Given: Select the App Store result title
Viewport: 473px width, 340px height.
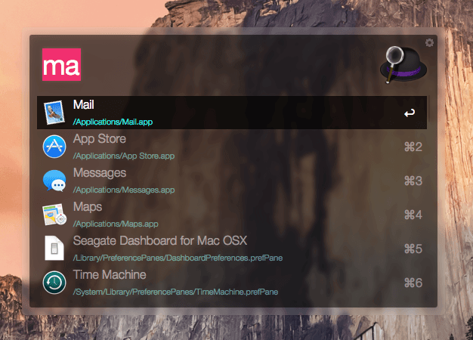Looking at the screenshot, I should click(100, 139).
